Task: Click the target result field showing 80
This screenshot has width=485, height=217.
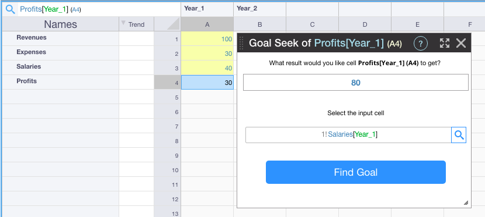Action: point(356,83)
